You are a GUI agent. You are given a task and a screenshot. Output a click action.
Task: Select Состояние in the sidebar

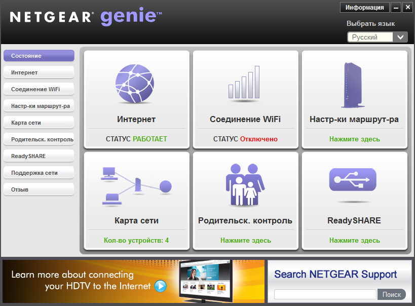click(39, 56)
